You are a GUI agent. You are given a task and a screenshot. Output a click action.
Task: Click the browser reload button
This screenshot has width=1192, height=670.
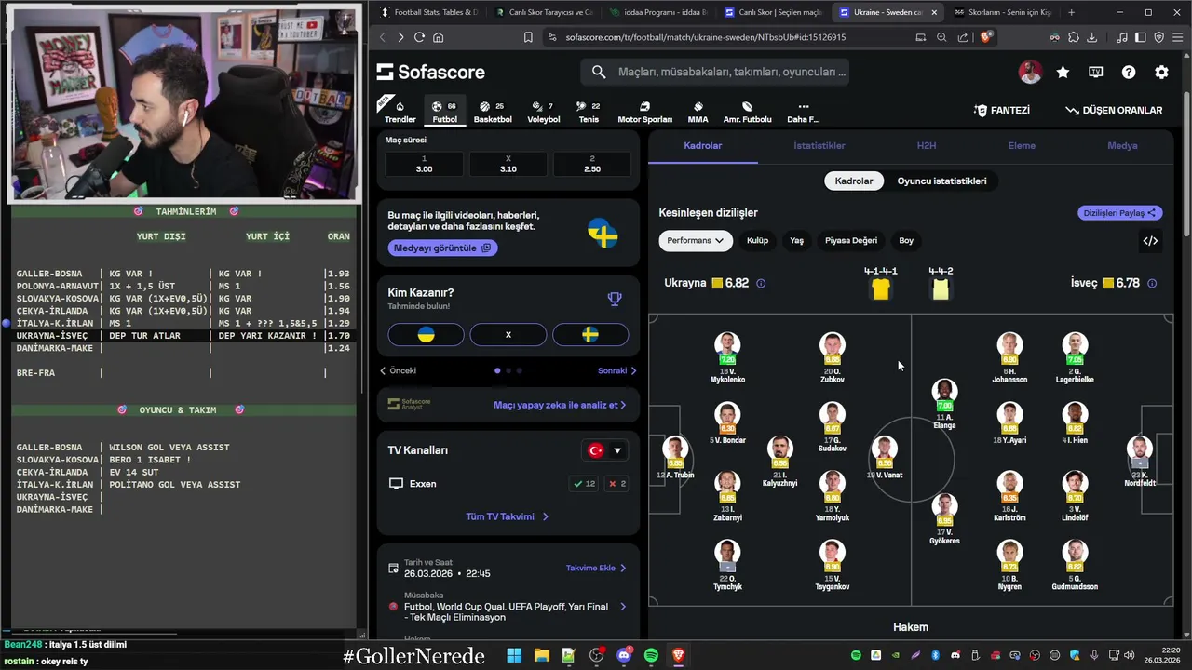pos(419,37)
